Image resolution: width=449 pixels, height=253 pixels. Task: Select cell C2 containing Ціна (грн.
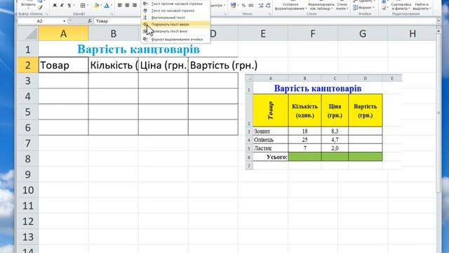(x=163, y=65)
